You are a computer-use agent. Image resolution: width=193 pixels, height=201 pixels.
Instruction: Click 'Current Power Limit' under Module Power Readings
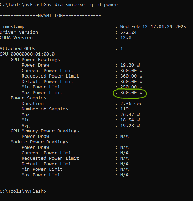pos(48,153)
